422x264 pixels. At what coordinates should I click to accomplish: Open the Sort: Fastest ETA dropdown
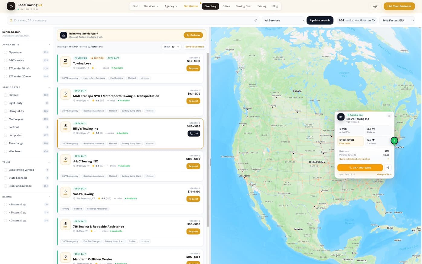pos(397,20)
